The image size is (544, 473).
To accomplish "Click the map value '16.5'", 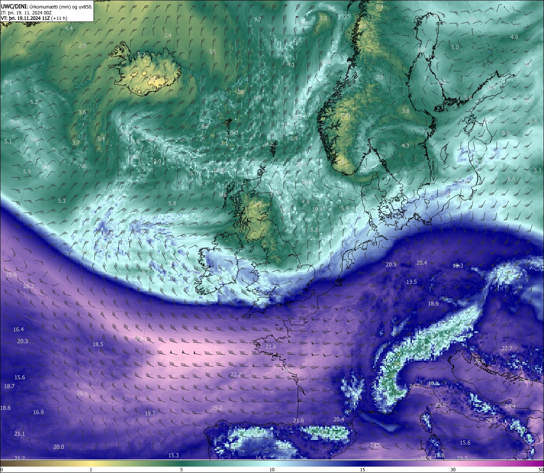I will pyautogui.click(x=261, y=458).
